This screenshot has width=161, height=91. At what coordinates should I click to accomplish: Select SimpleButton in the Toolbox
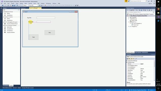click(x=10, y=29)
